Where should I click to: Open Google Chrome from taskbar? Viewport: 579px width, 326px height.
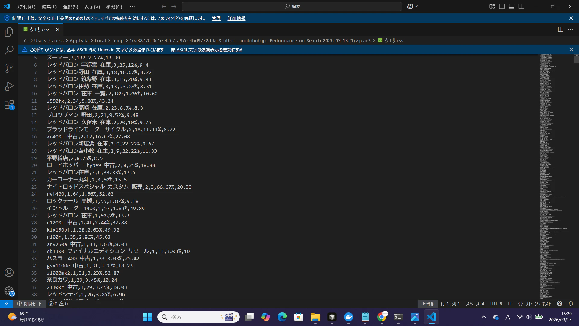click(x=382, y=317)
